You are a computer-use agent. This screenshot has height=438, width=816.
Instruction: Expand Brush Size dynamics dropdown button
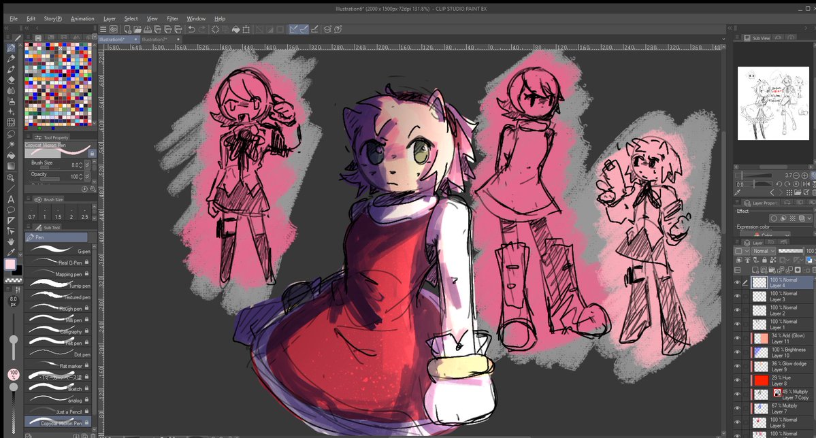tap(87, 165)
